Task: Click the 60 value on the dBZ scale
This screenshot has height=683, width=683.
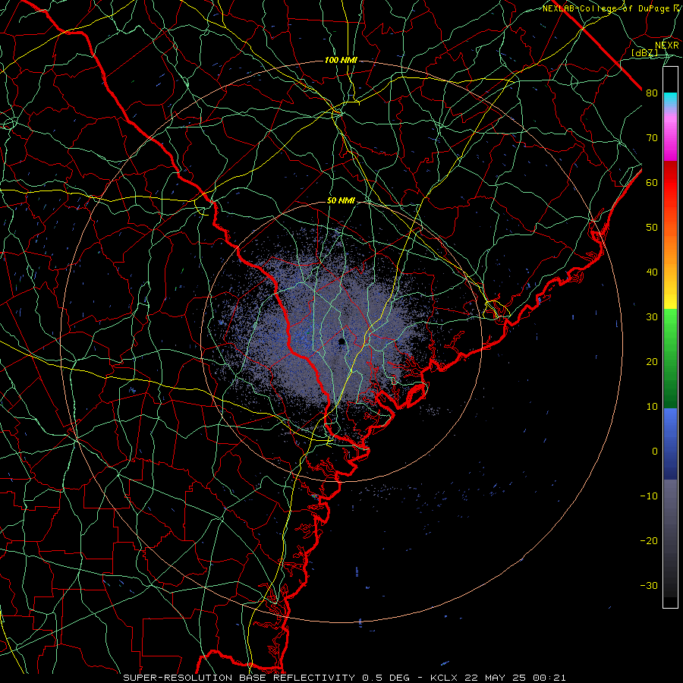Action: (x=652, y=183)
